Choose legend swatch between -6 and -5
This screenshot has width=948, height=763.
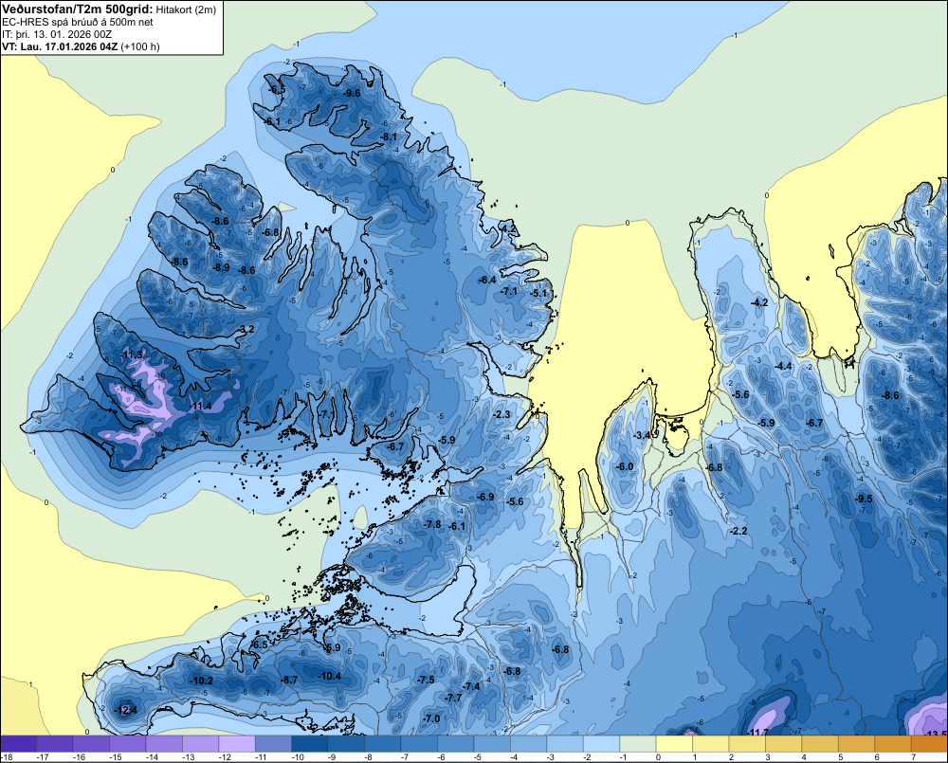click(456, 743)
